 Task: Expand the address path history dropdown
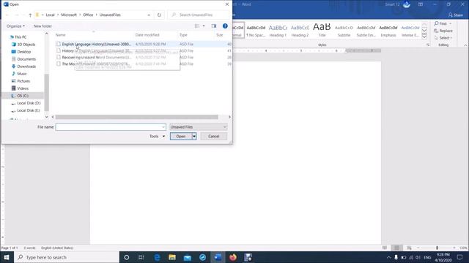point(149,15)
